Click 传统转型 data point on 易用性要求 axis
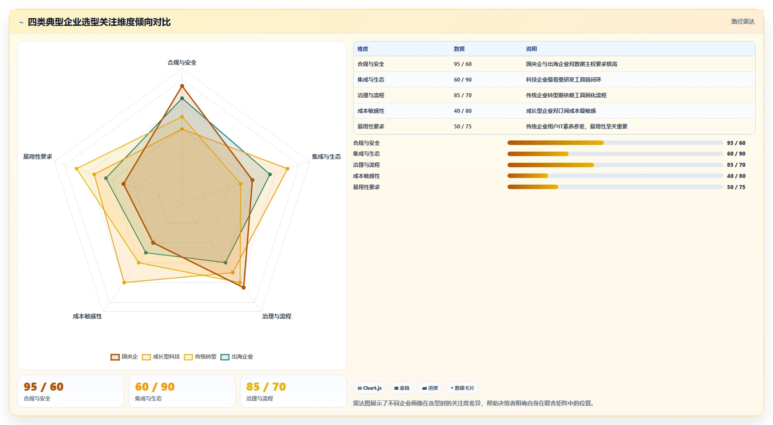 (77, 169)
